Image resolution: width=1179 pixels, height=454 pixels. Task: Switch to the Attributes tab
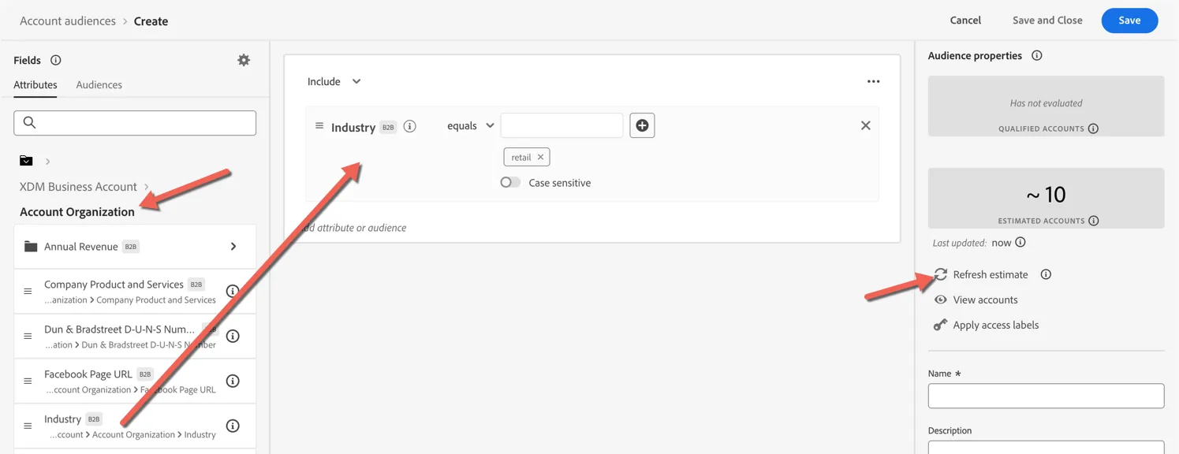[x=35, y=85]
